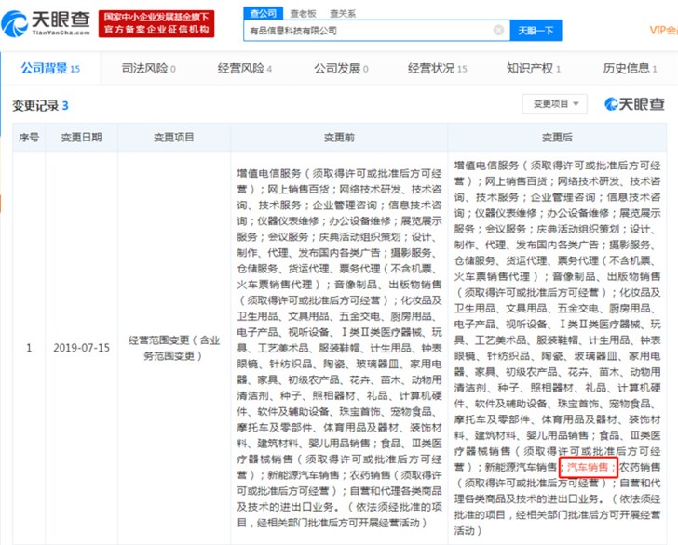Click the dropdown arrow on 变更项目
The image size is (678, 545).
pyautogui.click(x=576, y=103)
